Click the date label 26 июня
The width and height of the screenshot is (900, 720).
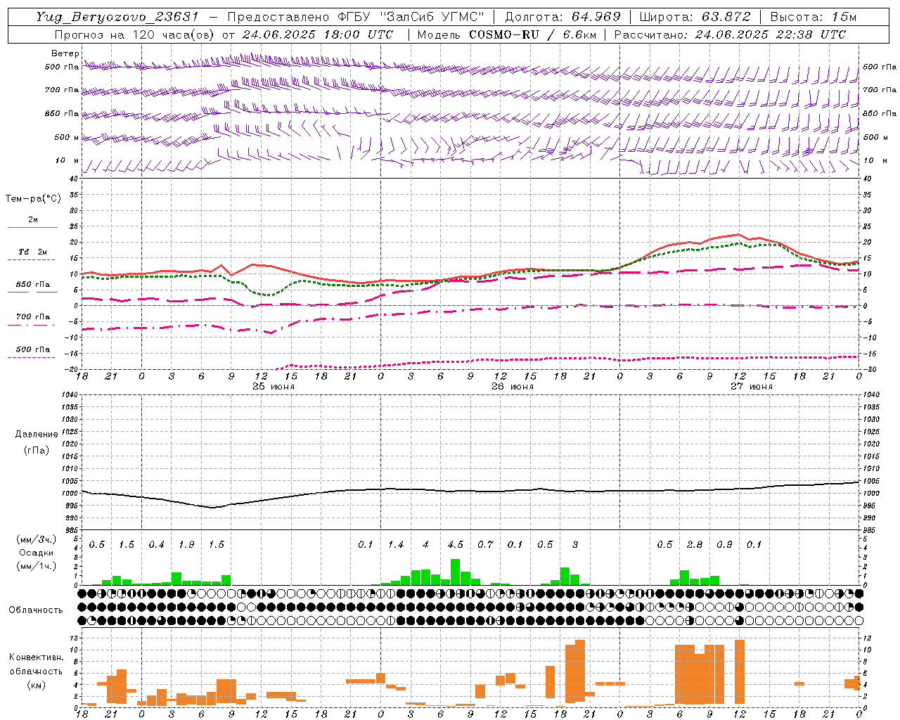point(513,387)
